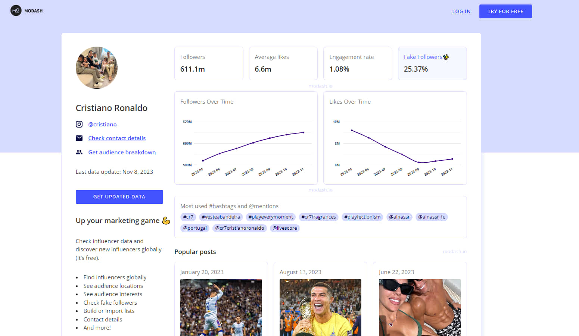Click the @alnassr mention chip
This screenshot has height=336, width=579.
(399, 217)
